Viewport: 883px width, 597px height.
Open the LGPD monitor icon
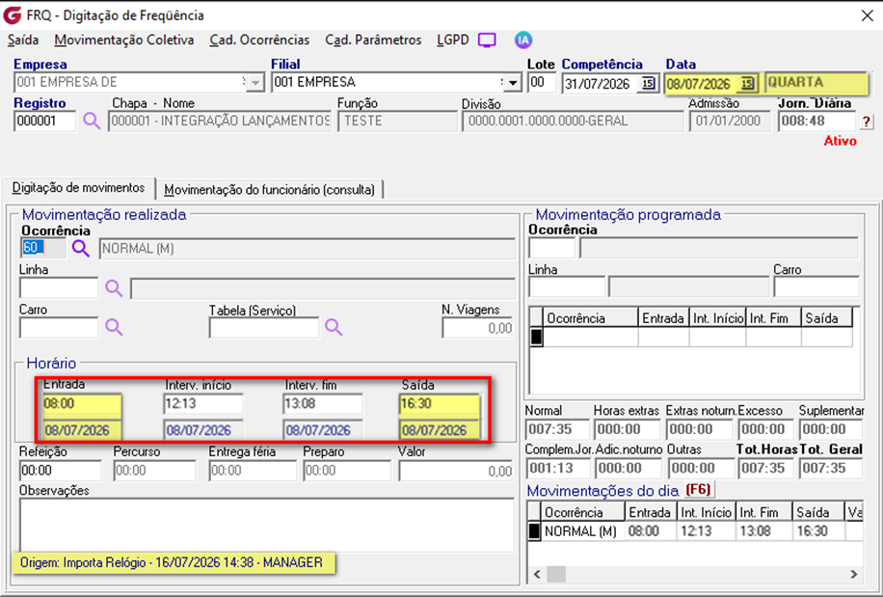[487, 40]
